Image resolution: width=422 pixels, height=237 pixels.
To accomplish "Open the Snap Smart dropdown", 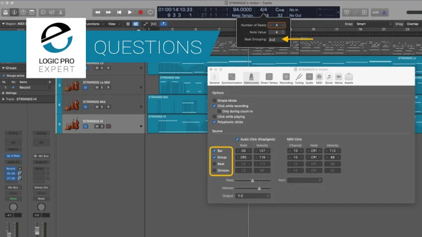I will pos(373,24).
